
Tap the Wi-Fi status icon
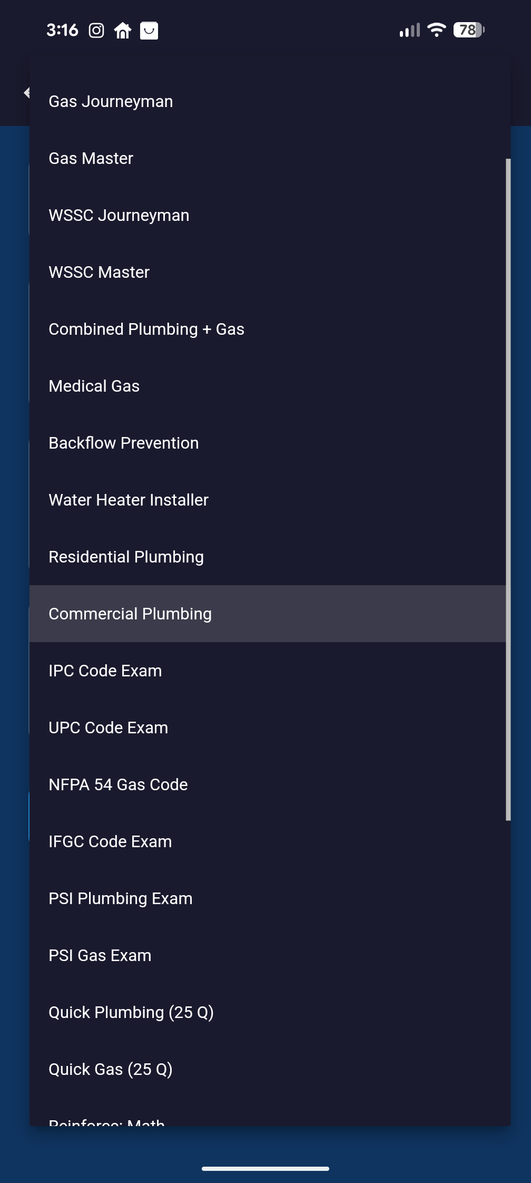436,30
